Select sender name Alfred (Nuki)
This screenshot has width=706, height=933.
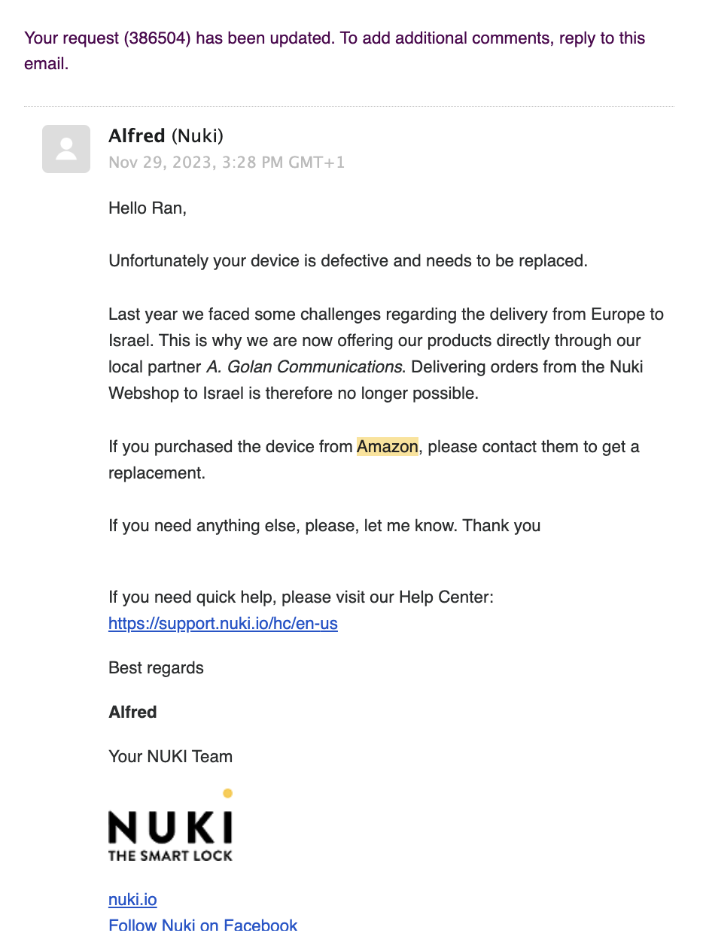(166, 135)
